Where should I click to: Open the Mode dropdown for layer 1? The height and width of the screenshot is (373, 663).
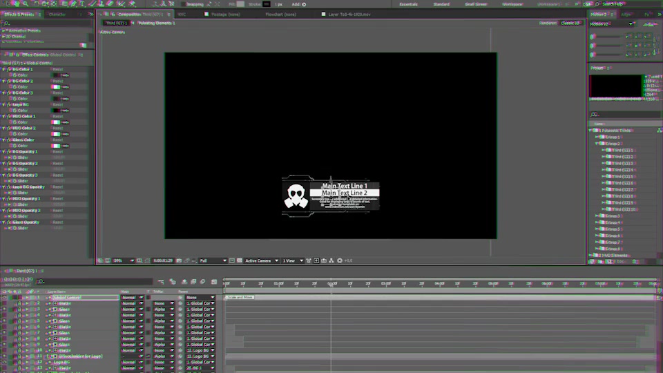point(133,297)
